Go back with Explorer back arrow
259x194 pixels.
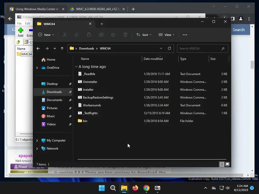click(x=38, y=48)
